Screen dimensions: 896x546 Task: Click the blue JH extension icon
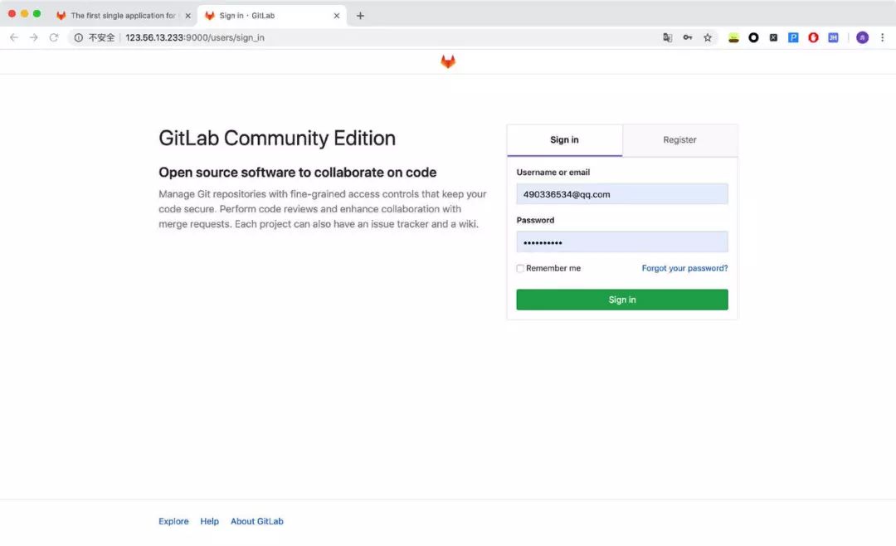833,37
